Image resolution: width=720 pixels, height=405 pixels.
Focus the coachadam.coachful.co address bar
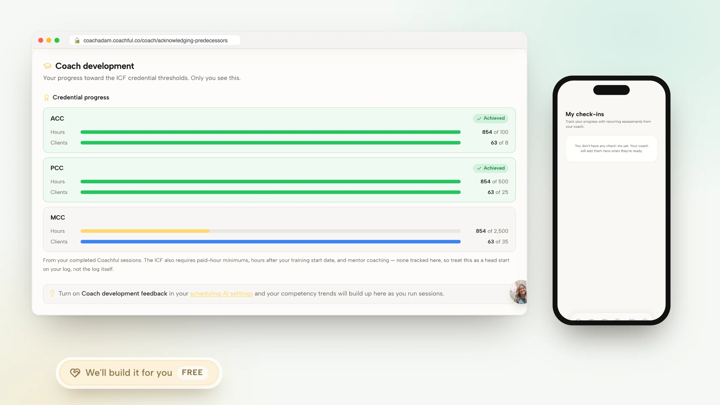coord(155,40)
